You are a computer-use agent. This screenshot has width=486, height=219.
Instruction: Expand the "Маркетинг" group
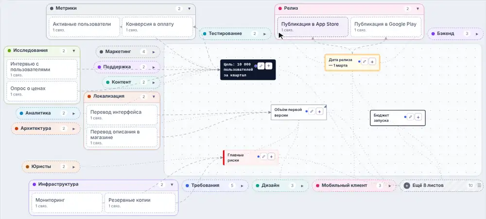(x=154, y=52)
